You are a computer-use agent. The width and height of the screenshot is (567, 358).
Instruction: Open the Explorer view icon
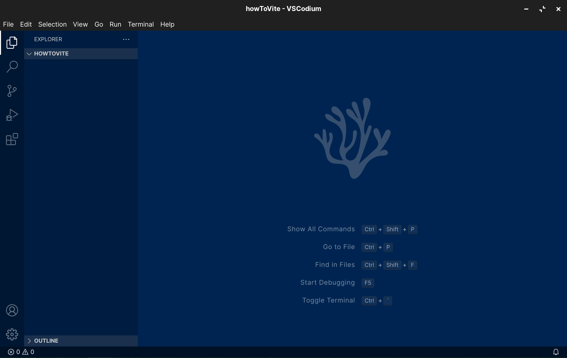pyautogui.click(x=12, y=43)
